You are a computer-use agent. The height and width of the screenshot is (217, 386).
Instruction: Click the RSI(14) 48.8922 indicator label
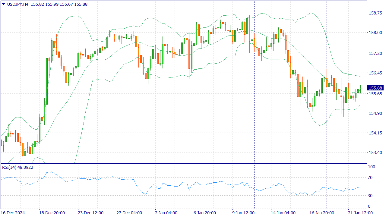pos(17,167)
